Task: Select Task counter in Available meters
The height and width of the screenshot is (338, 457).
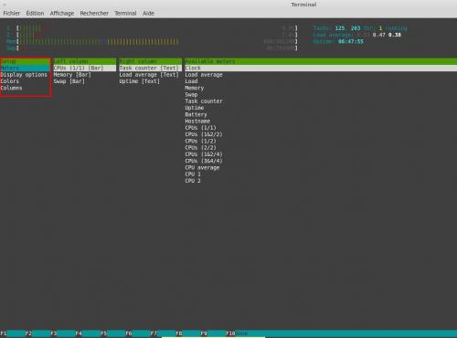Action: [x=204, y=101]
